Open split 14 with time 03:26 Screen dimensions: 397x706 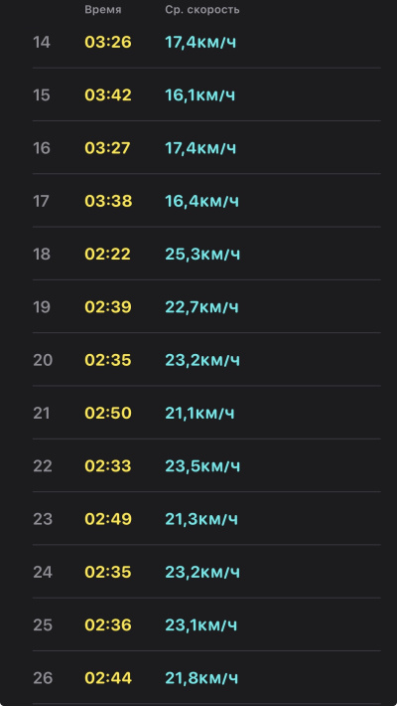click(206, 43)
